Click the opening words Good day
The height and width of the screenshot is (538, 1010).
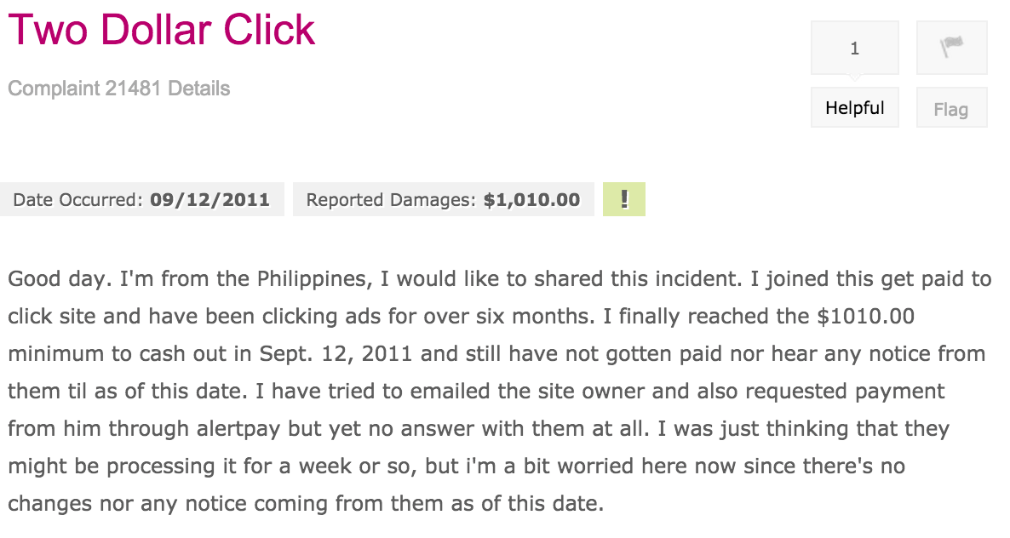[x=60, y=279]
